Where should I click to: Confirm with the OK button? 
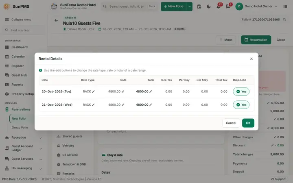tap(248, 123)
